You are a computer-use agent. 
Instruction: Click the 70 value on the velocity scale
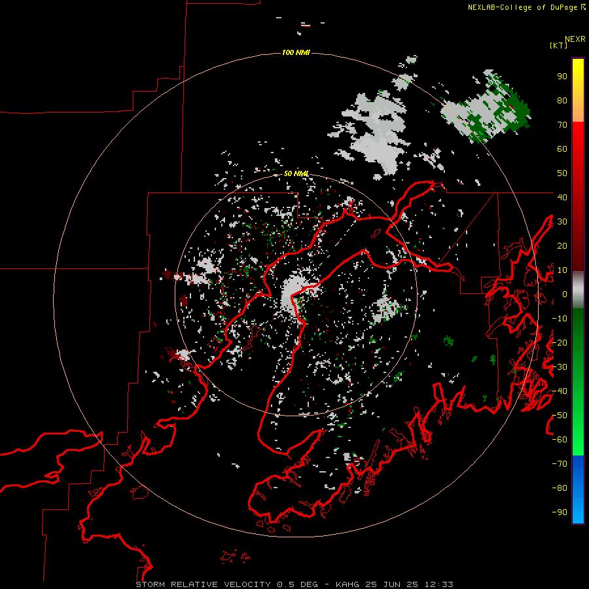(562, 125)
